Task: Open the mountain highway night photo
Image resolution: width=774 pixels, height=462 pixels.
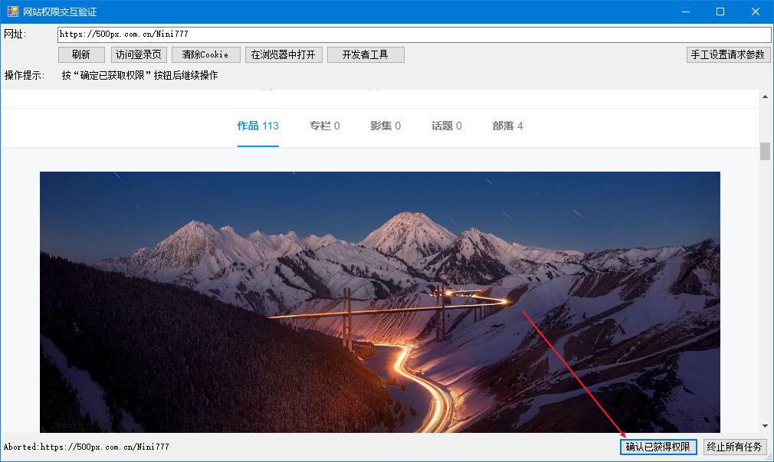Action: tap(379, 302)
